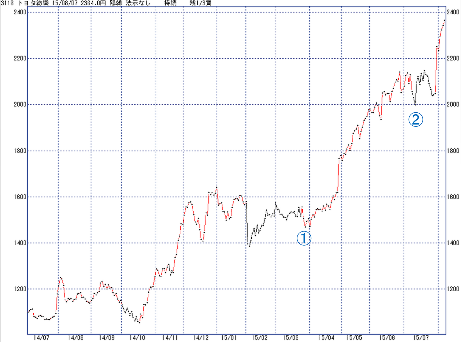This screenshot has height=342, width=461.
Task: Select the 14/10 month label
Action: click(137, 338)
